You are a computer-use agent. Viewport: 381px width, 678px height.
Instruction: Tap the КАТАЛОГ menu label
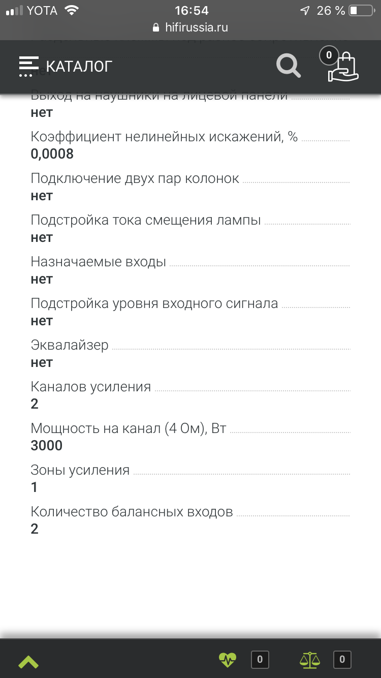coord(79,67)
